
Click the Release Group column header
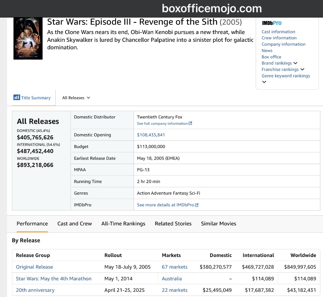click(33, 255)
